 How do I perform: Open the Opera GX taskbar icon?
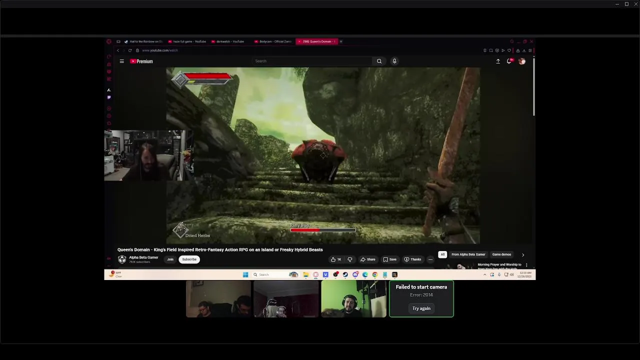(315, 274)
